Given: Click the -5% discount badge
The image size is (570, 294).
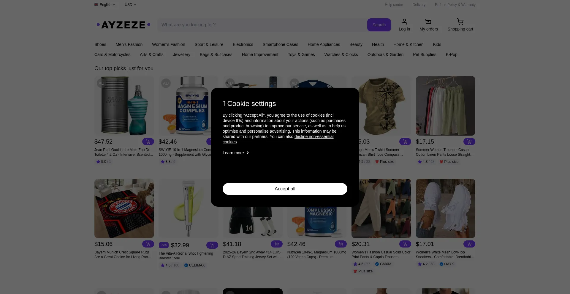Looking at the screenshot, I should pyautogui.click(x=164, y=245).
